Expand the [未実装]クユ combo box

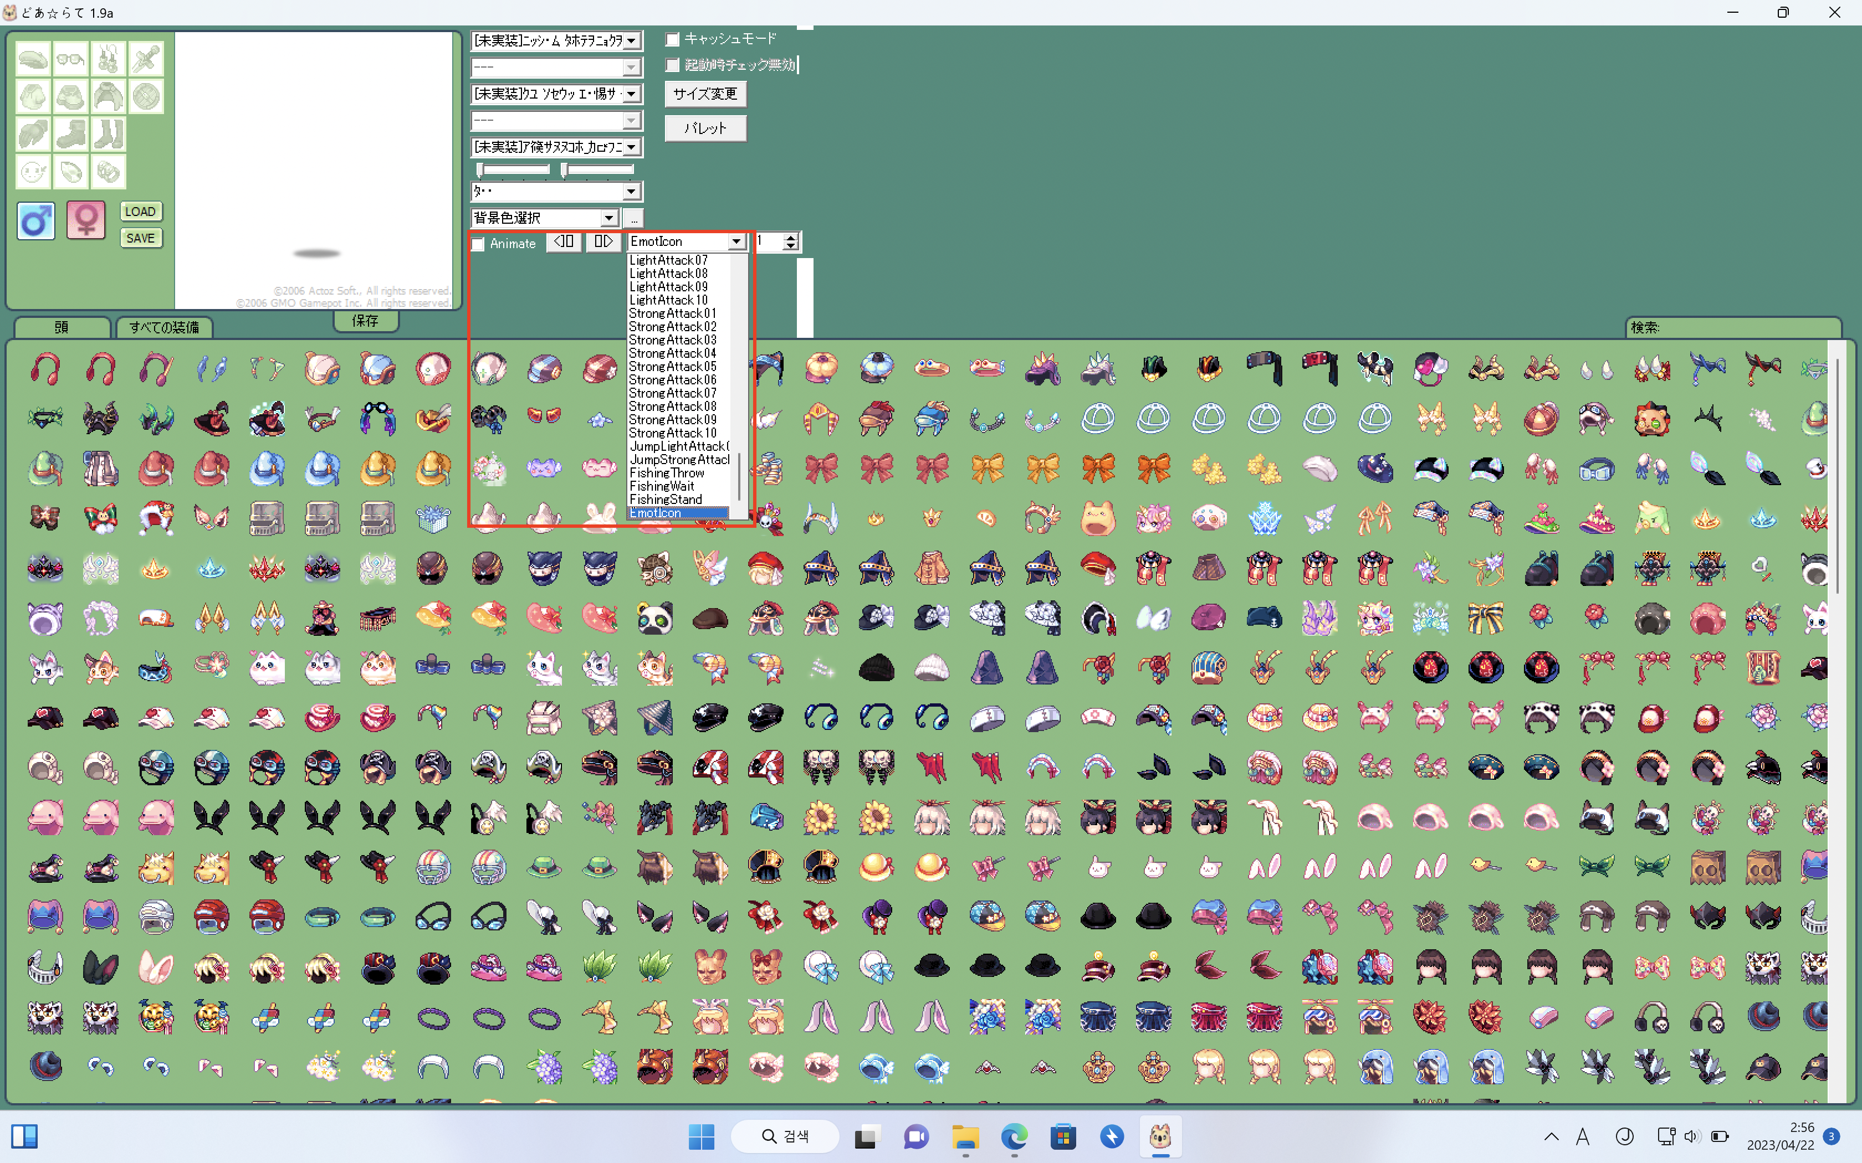click(x=631, y=94)
